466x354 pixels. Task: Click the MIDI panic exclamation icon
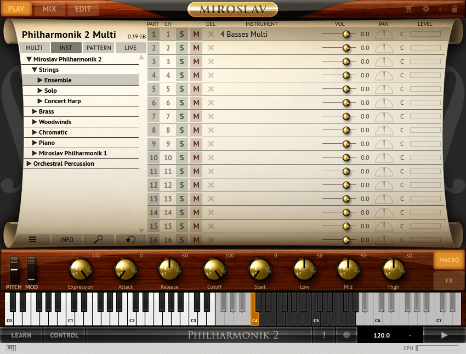pyautogui.click(x=324, y=335)
